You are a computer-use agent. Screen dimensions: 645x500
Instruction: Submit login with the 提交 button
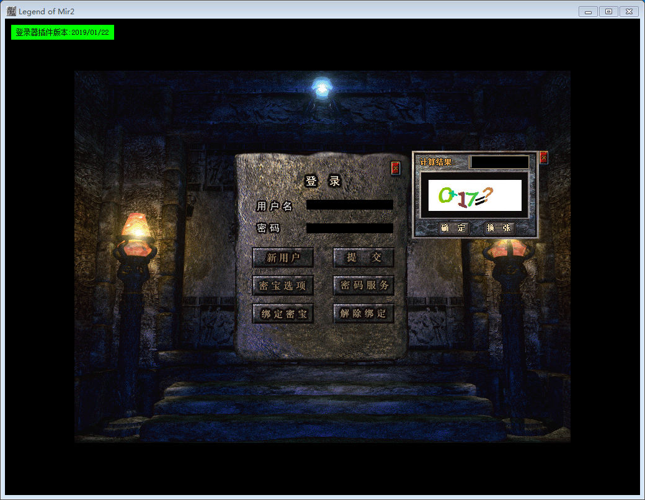point(363,257)
